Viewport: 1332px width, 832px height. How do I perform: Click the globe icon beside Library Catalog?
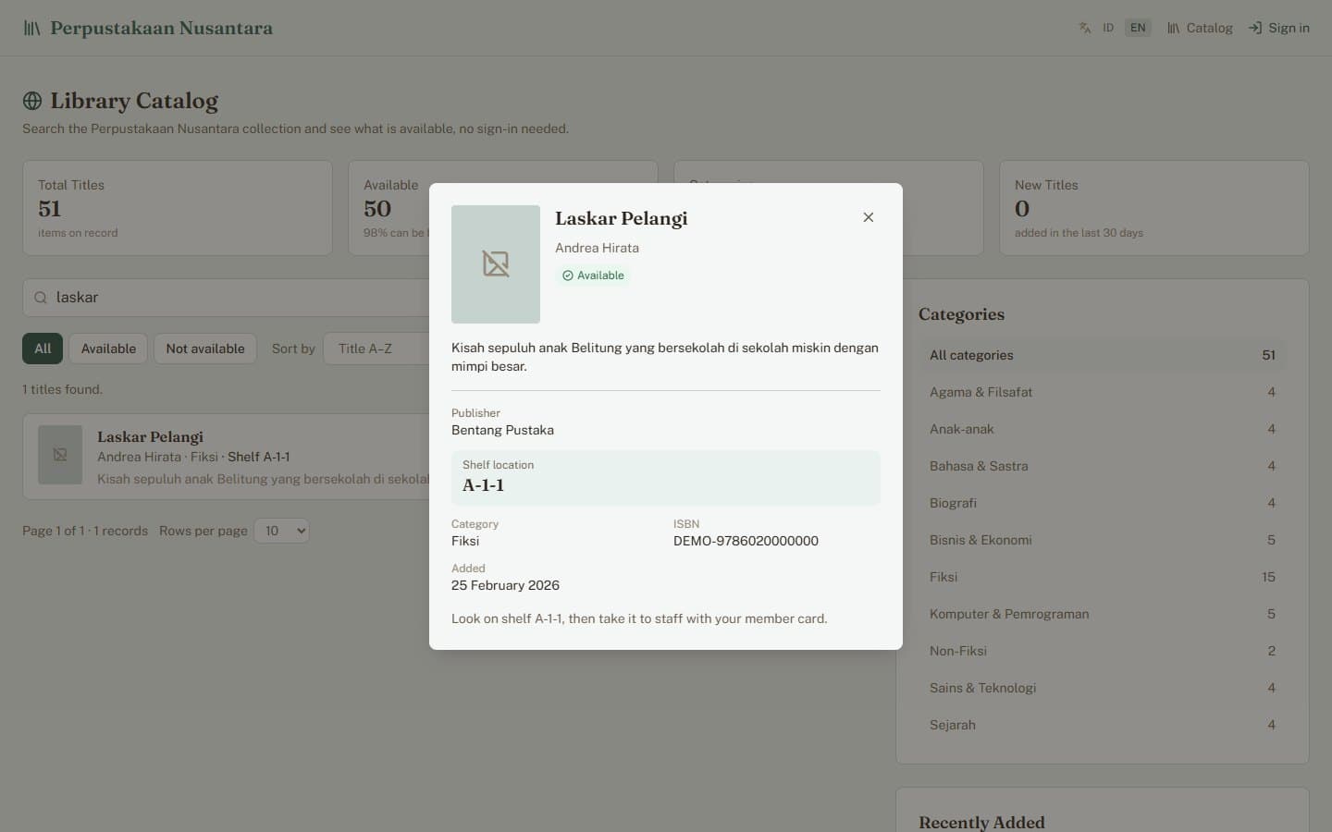pos(32,101)
